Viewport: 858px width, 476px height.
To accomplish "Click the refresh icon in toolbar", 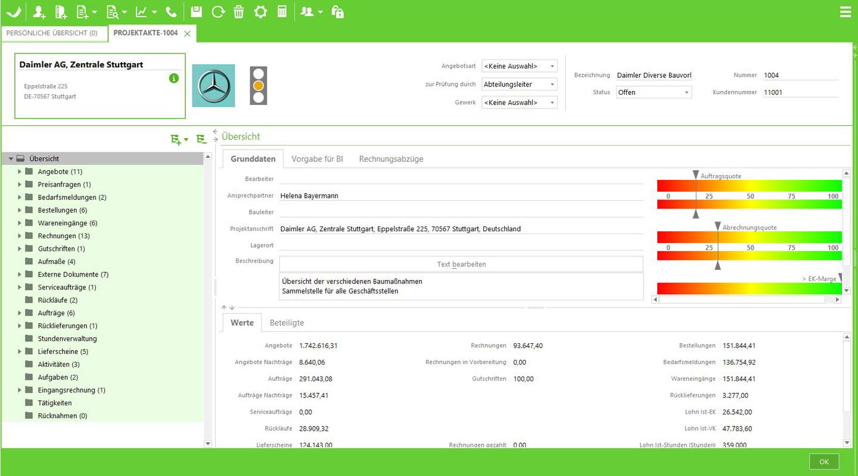I will pyautogui.click(x=217, y=12).
